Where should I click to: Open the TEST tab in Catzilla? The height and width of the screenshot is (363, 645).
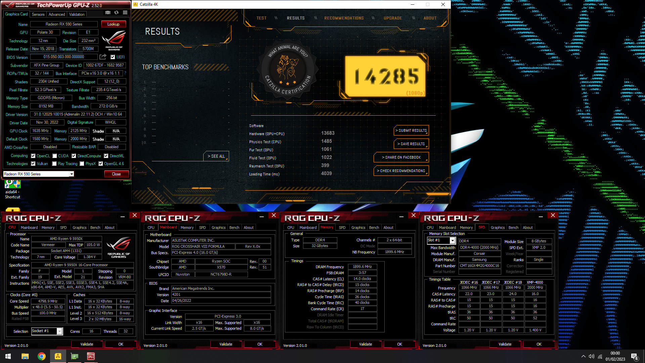[x=261, y=18]
